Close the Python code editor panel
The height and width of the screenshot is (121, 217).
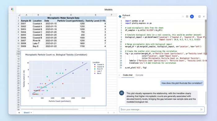[204, 16]
